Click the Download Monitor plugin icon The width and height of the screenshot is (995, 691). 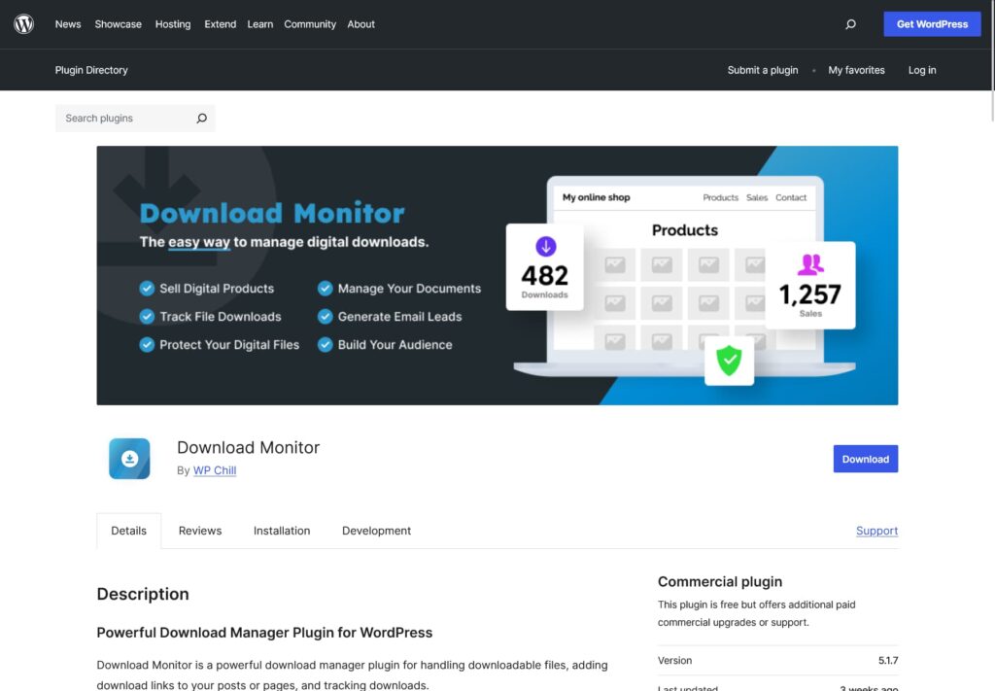pyautogui.click(x=129, y=459)
